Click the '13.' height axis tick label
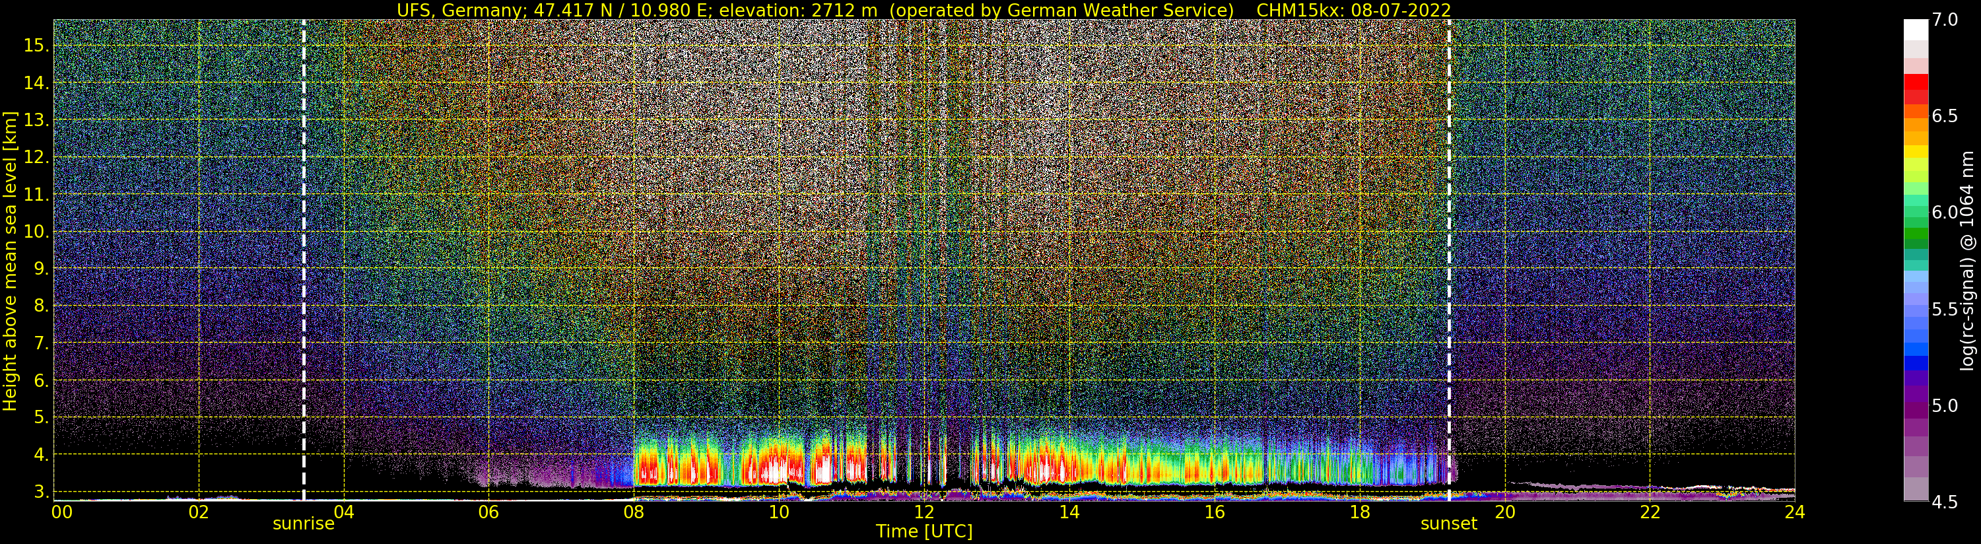Viewport: 1981px width, 544px height. (36, 120)
